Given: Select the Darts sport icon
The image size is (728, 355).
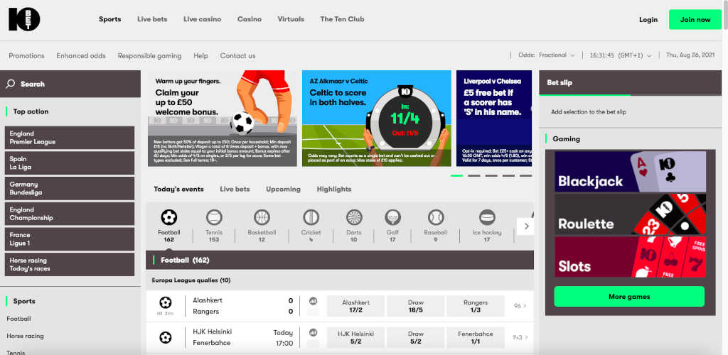Looking at the screenshot, I should click(x=354, y=217).
